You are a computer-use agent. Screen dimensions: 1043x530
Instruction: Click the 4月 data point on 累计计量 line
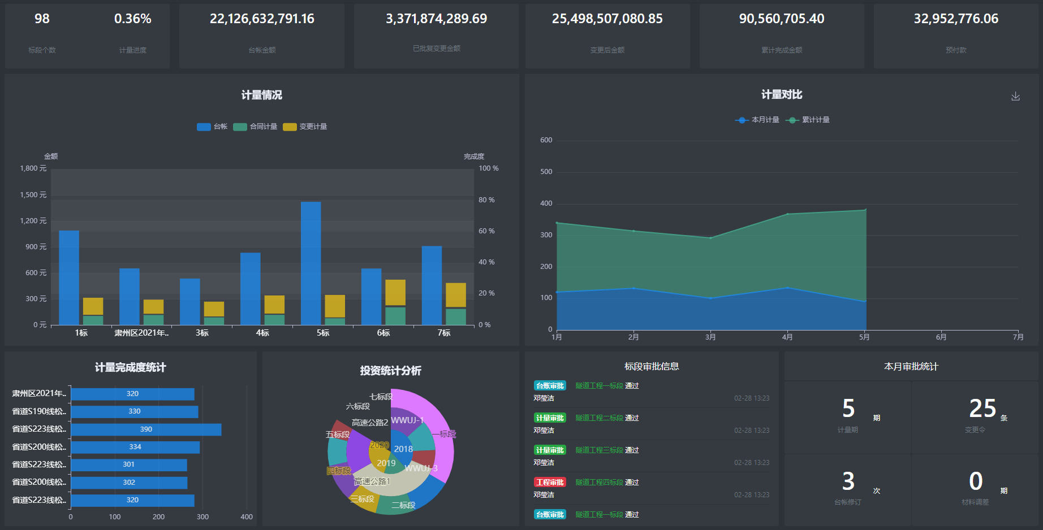click(x=787, y=214)
